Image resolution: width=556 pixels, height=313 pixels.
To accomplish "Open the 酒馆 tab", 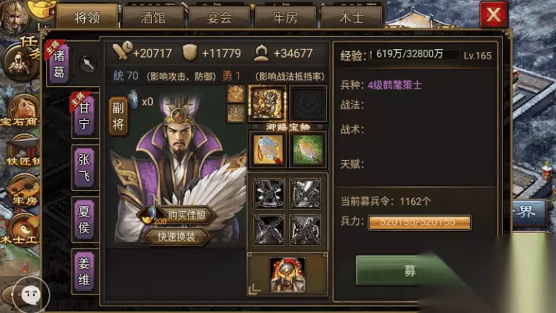I will tap(153, 18).
